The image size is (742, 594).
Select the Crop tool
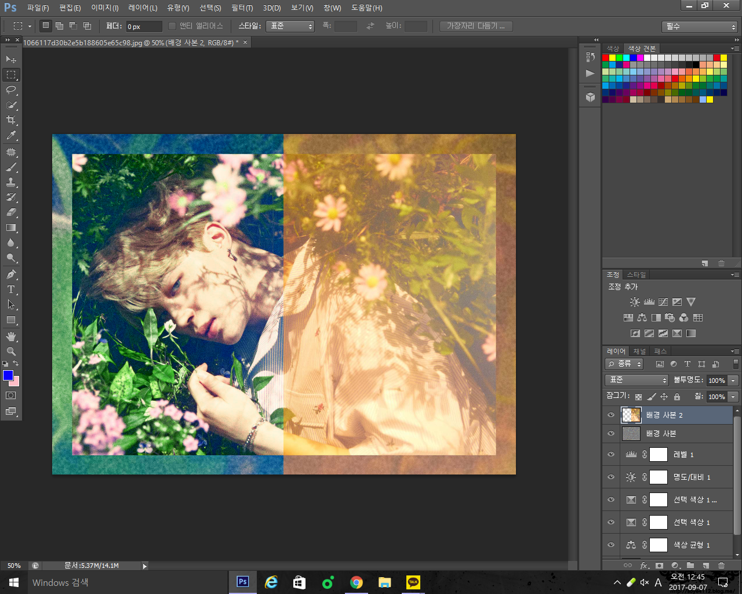11,120
